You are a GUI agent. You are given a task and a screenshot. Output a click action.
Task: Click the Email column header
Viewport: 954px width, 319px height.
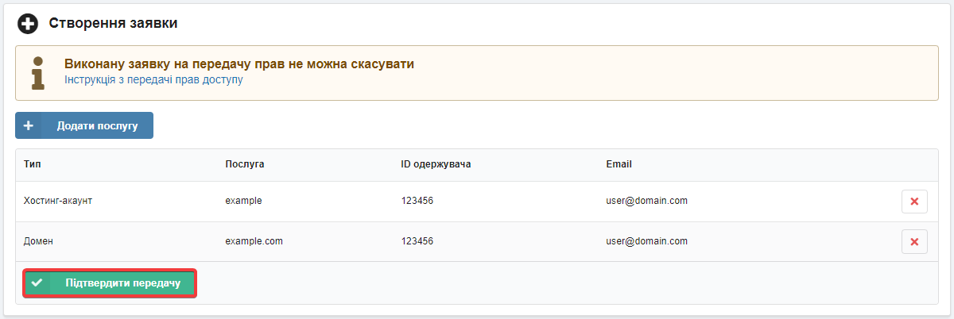619,164
